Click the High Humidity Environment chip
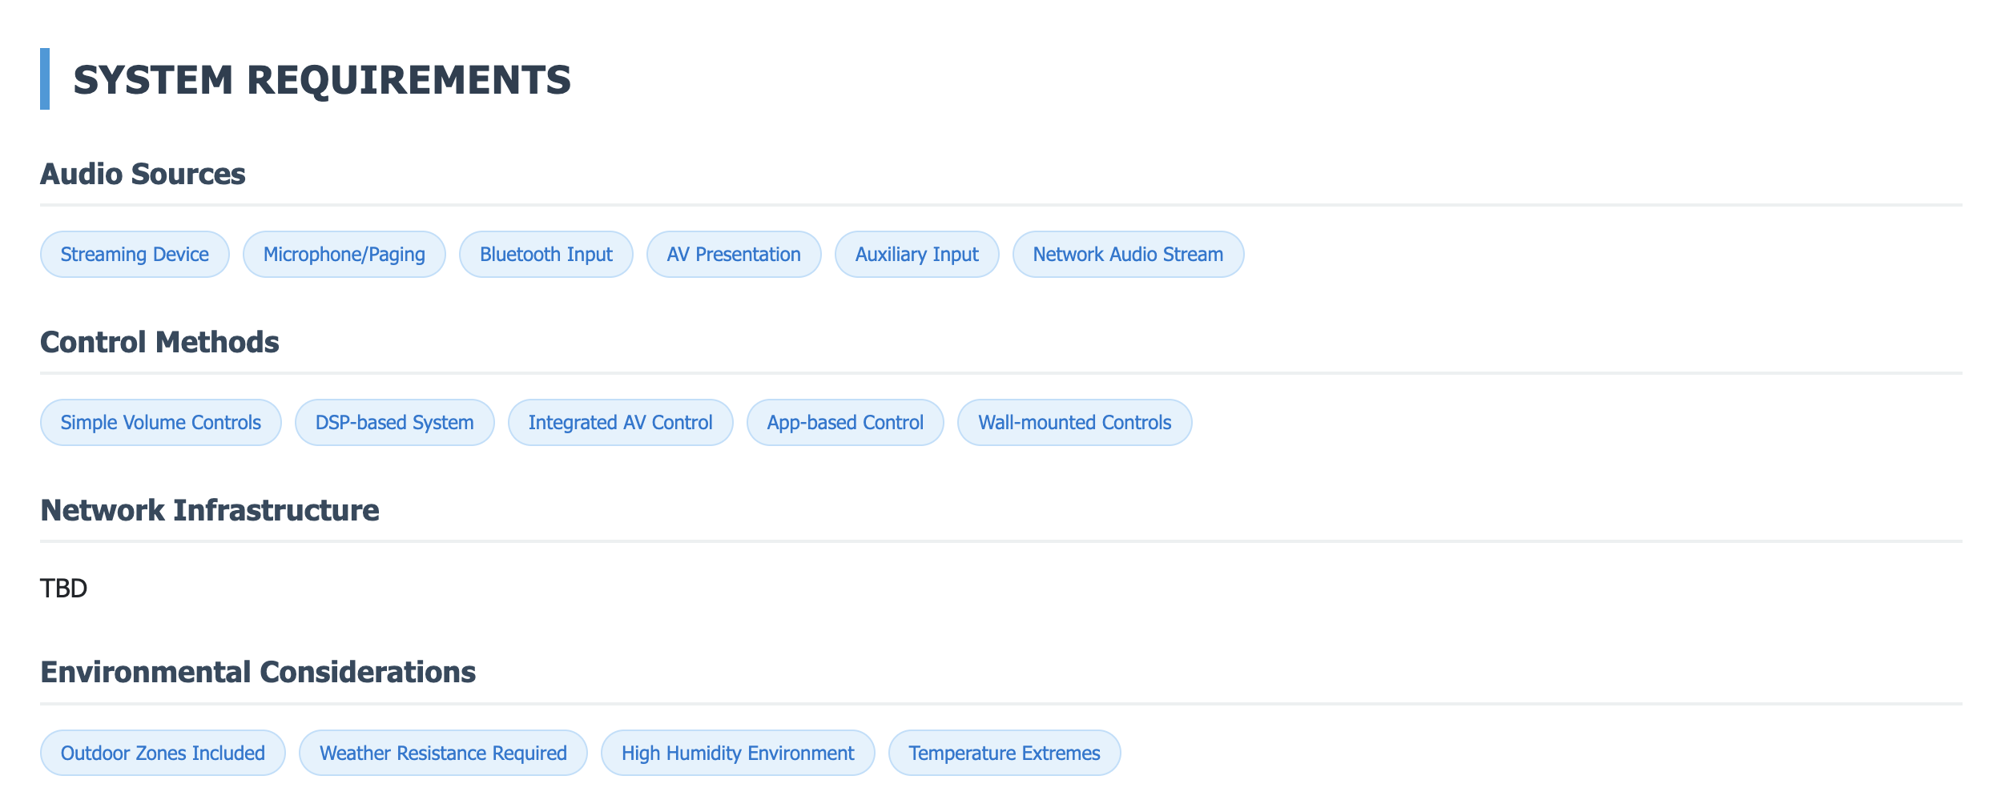Screen dimensions: 2001x812 pos(737,754)
